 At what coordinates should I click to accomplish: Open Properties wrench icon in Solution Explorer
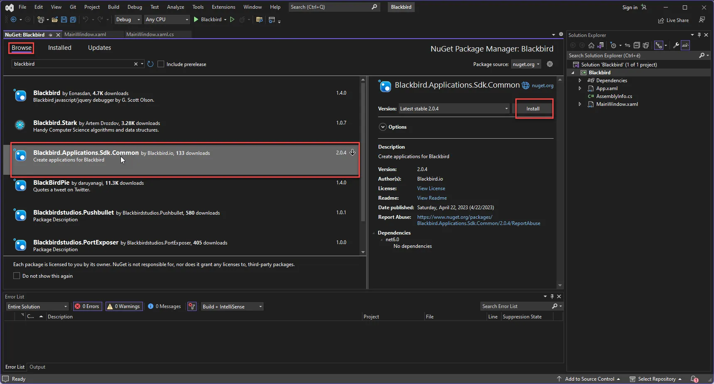[676, 45]
